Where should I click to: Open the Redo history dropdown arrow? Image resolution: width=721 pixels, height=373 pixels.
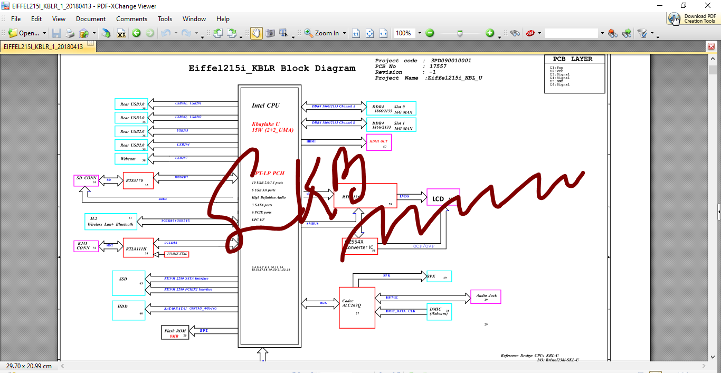point(196,33)
